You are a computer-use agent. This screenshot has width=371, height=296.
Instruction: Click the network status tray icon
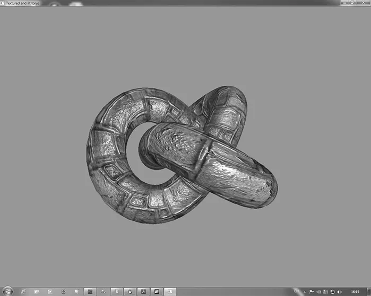pyautogui.click(x=332, y=292)
